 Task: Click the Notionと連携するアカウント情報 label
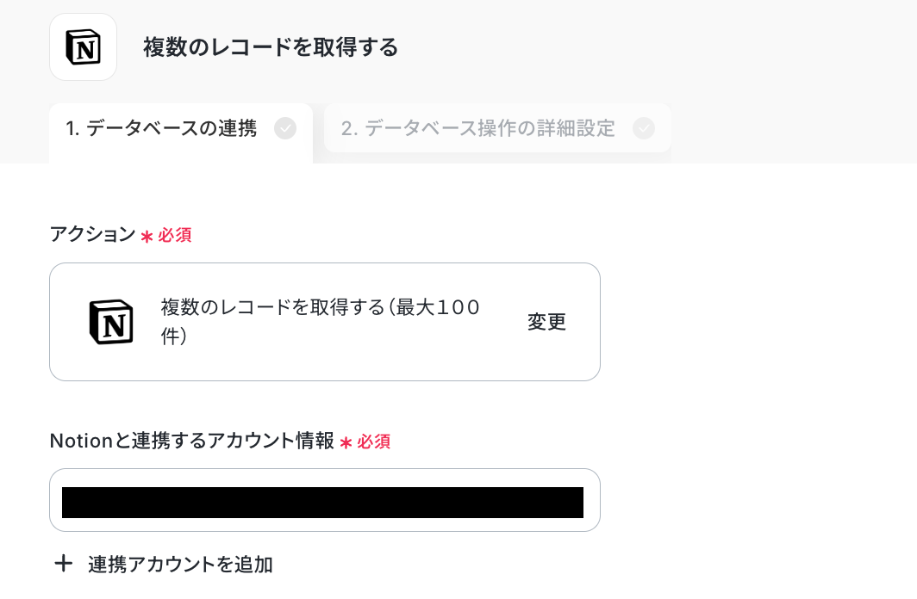click(192, 441)
